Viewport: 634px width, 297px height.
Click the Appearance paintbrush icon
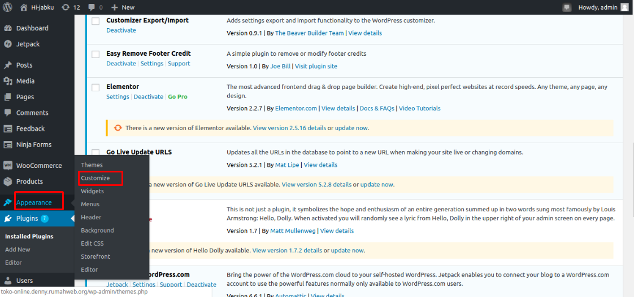pos(8,202)
